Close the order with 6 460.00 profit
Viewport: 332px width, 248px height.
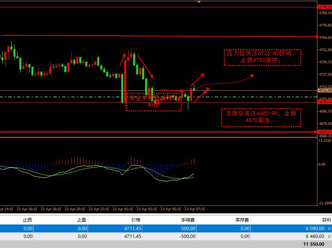329,236
